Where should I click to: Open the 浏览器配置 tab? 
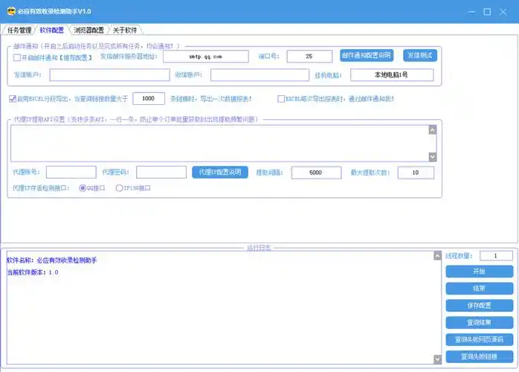coord(88,31)
